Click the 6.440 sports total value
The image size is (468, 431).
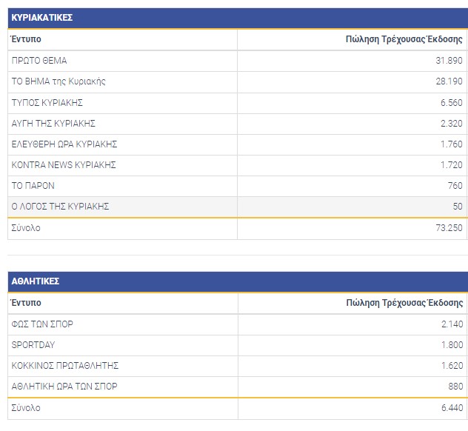click(x=450, y=408)
